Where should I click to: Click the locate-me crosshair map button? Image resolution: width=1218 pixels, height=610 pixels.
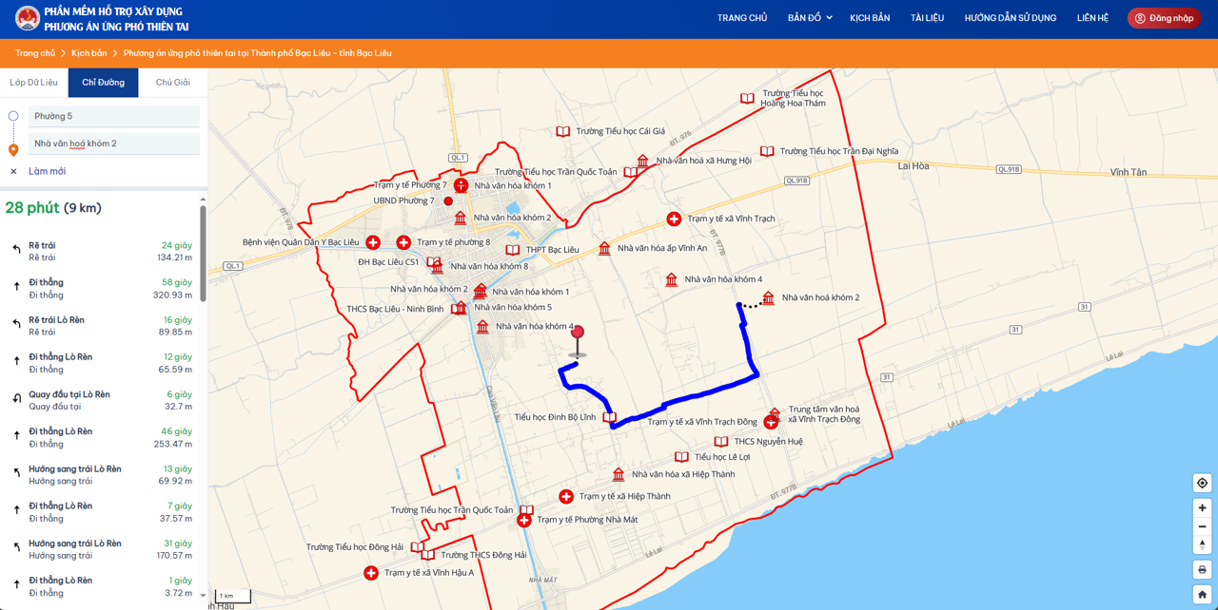point(1202,483)
